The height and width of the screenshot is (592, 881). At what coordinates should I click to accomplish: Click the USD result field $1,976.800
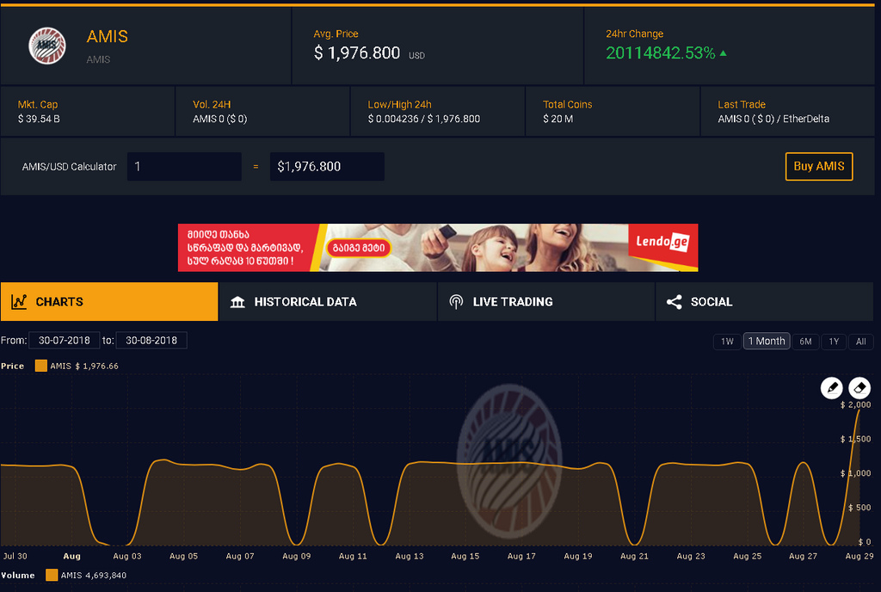point(327,166)
